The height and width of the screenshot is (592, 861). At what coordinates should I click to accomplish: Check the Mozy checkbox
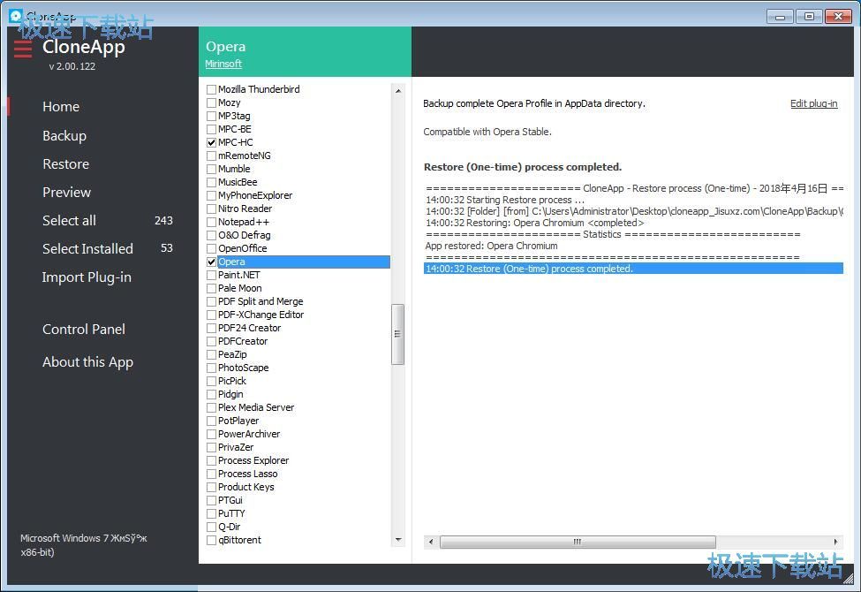[x=211, y=102]
